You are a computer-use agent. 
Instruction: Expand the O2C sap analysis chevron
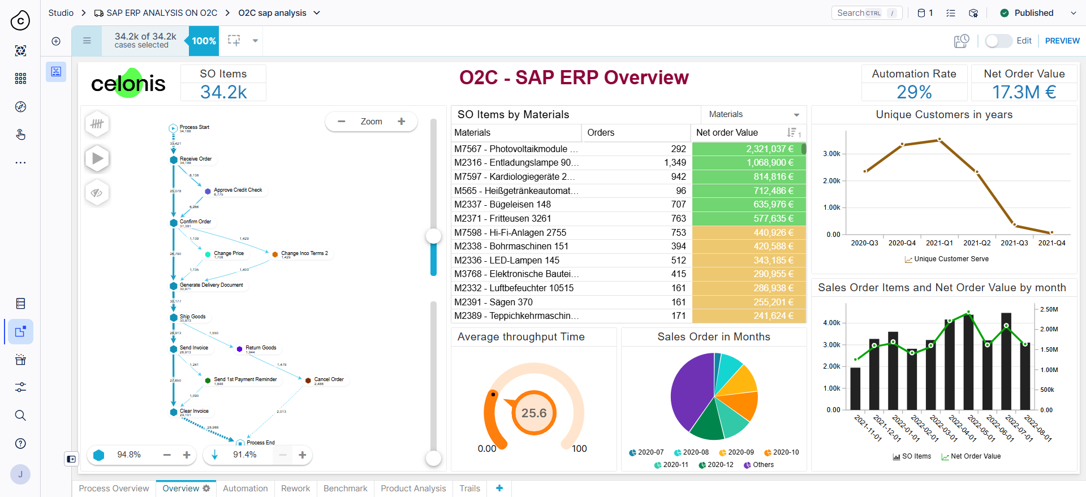[317, 13]
